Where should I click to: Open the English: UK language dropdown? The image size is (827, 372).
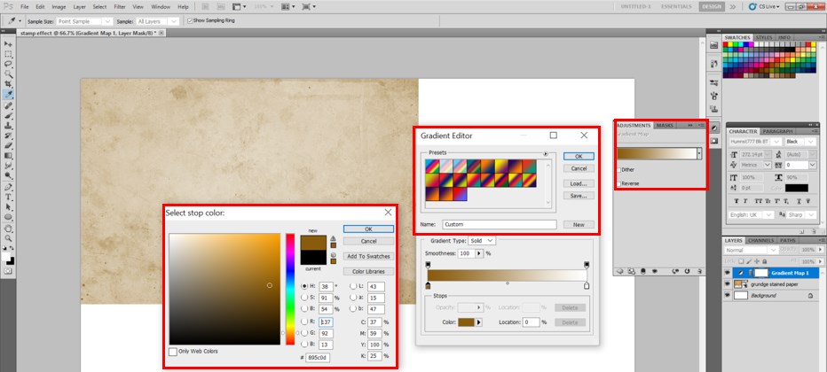(751, 214)
